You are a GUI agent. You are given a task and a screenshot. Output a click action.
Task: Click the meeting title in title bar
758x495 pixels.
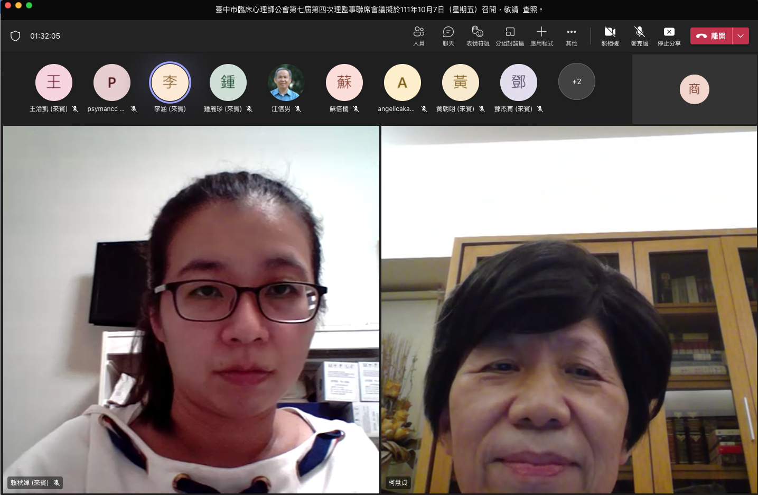(x=379, y=10)
